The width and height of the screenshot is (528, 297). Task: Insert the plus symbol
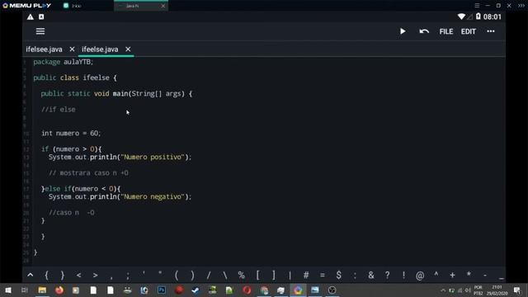click(452, 275)
